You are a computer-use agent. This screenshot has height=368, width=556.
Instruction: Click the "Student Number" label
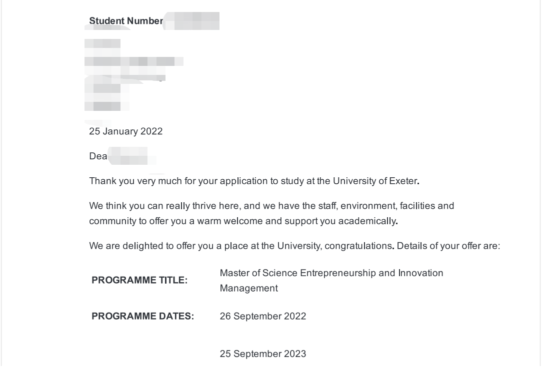[x=126, y=21]
